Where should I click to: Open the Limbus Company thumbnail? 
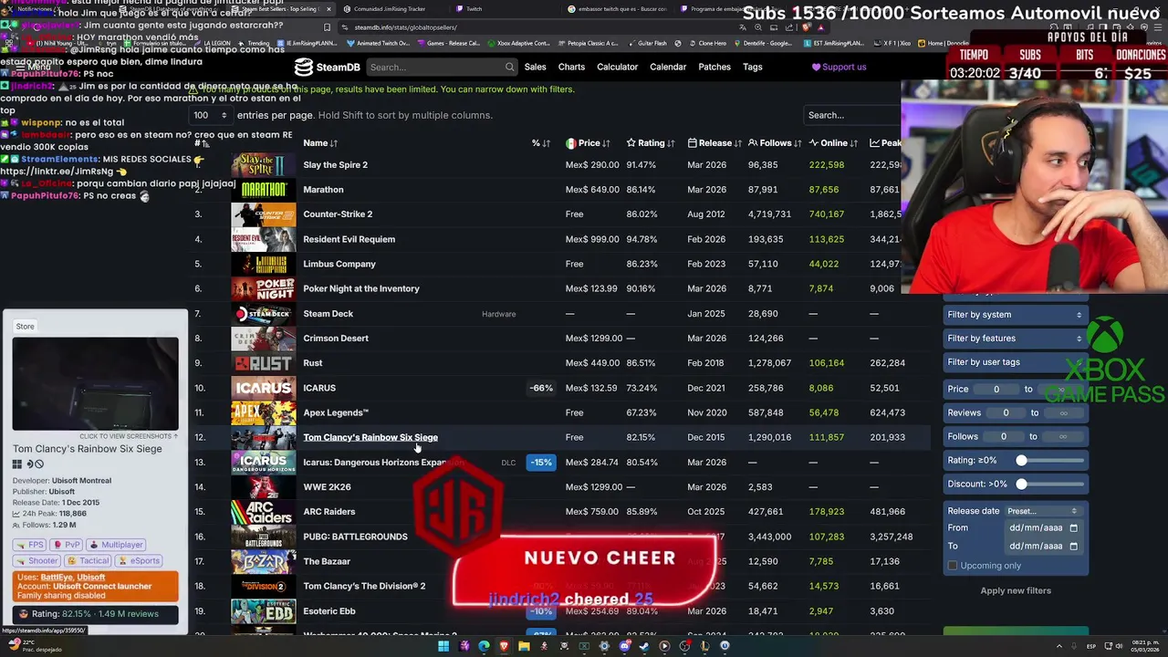(x=264, y=264)
